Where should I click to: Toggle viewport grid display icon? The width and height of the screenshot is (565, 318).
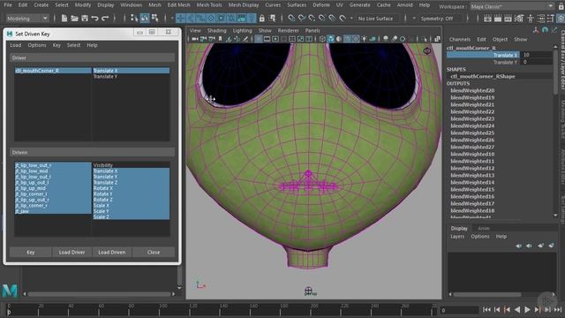tap(259, 39)
